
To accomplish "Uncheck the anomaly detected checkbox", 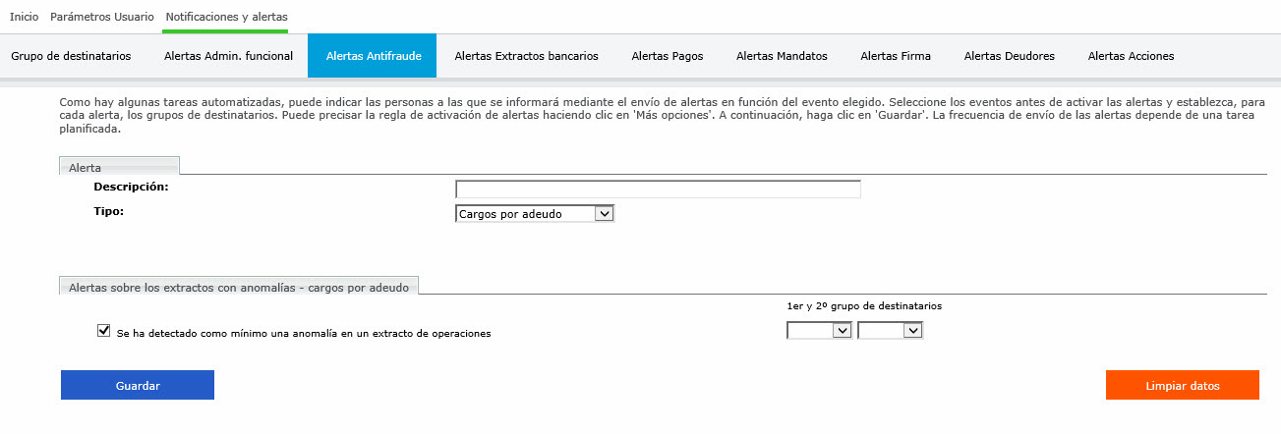I will 103,332.
